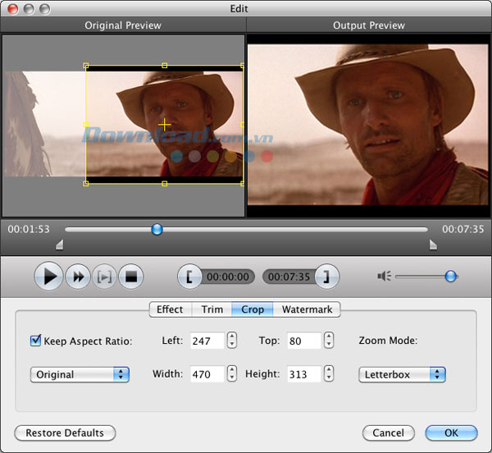
Task: Click the play selection bracket button
Action: [x=104, y=277]
